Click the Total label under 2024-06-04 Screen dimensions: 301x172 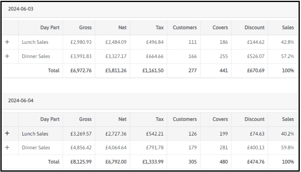click(x=54, y=162)
